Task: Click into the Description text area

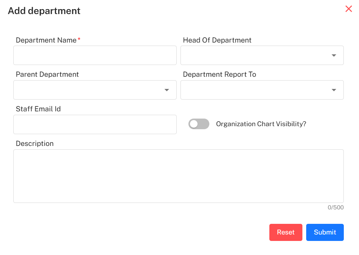Action: 178,176
